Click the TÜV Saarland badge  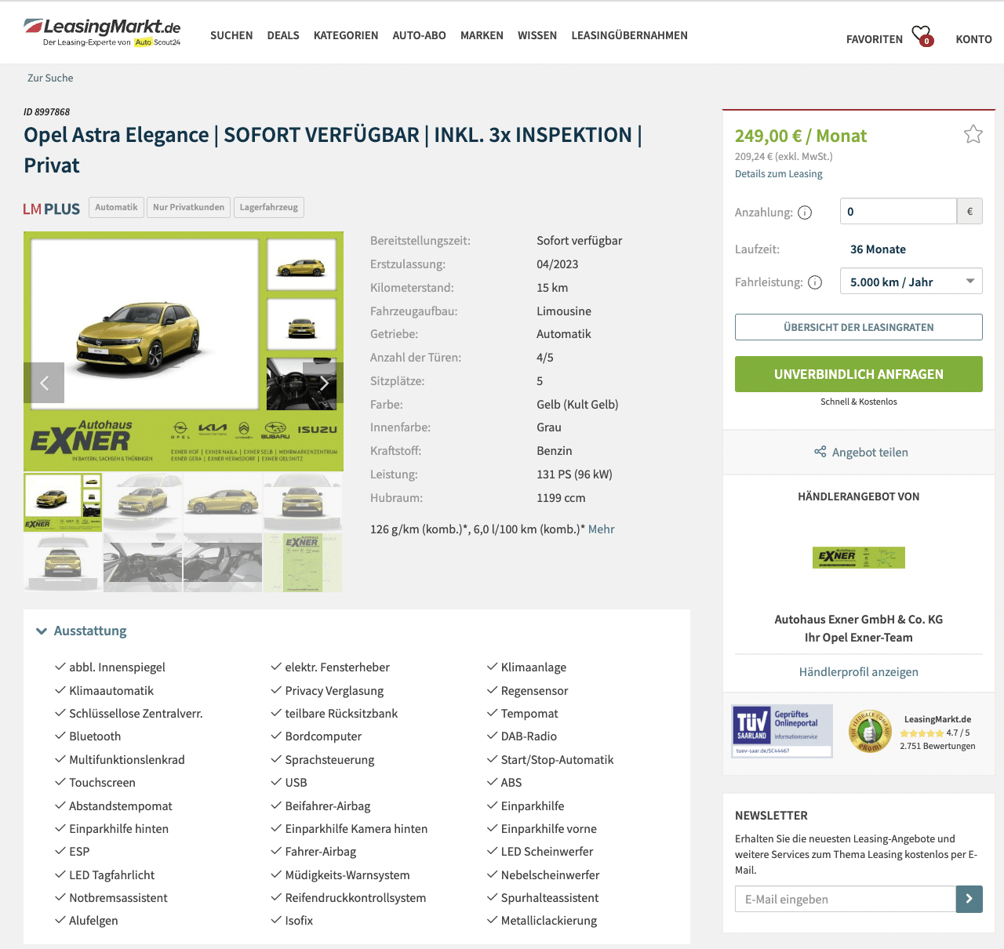tap(782, 731)
